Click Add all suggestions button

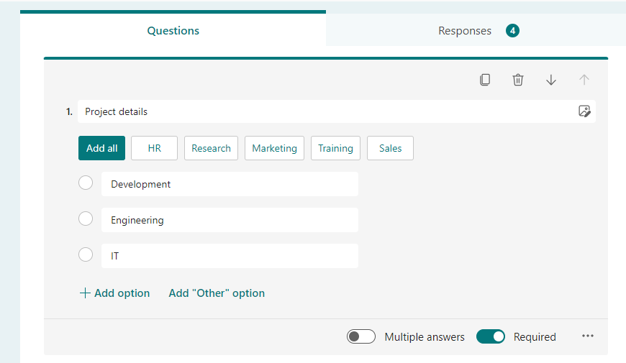click(x=101, y=148)
